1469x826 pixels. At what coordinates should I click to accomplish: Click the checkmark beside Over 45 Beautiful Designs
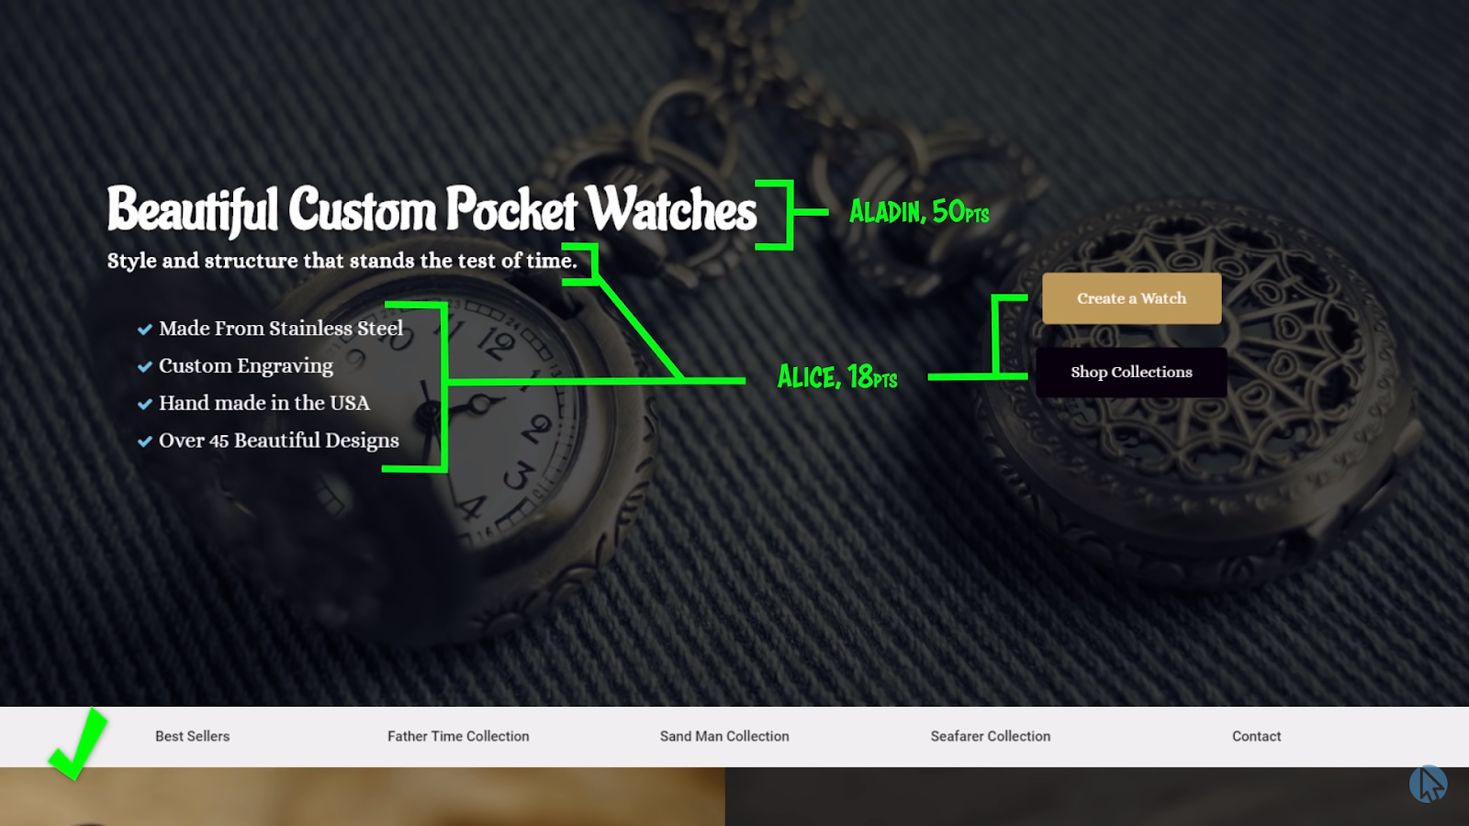(x=144, y=441)
